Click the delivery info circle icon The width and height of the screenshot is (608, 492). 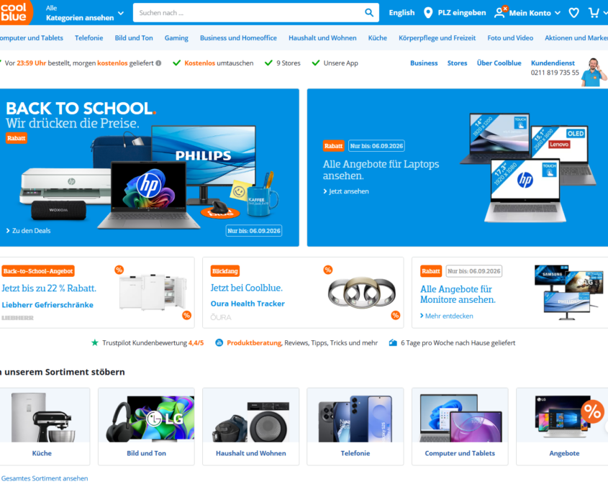click(158, 63)
